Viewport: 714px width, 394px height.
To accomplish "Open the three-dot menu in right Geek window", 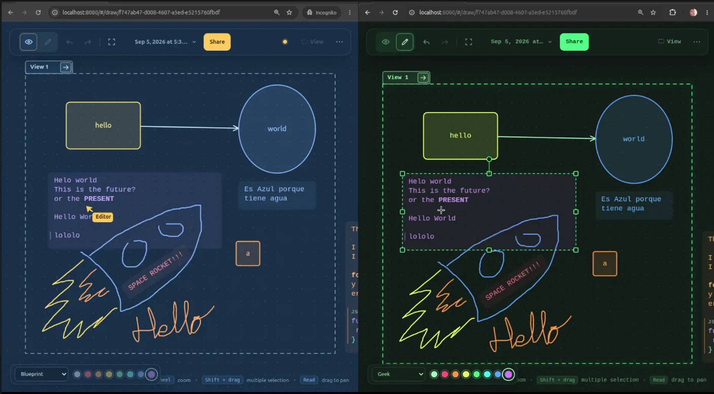I will click(x=697, y=42).
